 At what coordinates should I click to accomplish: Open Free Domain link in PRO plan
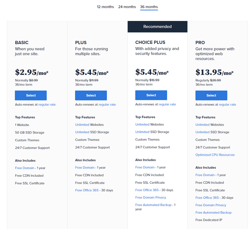[205, 175]
